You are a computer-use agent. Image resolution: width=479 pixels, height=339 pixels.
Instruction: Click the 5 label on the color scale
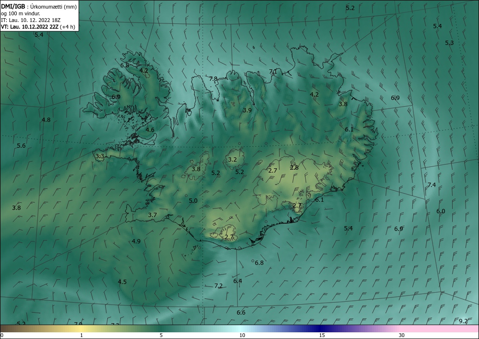(x=161, y=335)
